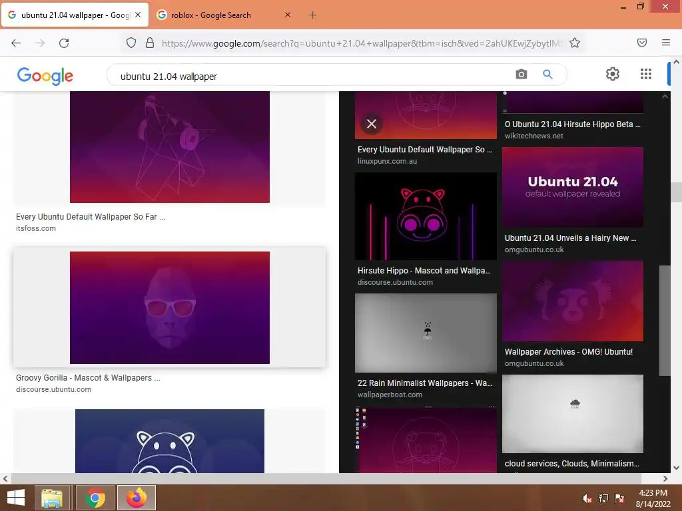Open the Action Center flag icon
Image resolution: width=682 pixels, height=511 pixels.
(619, 498)
